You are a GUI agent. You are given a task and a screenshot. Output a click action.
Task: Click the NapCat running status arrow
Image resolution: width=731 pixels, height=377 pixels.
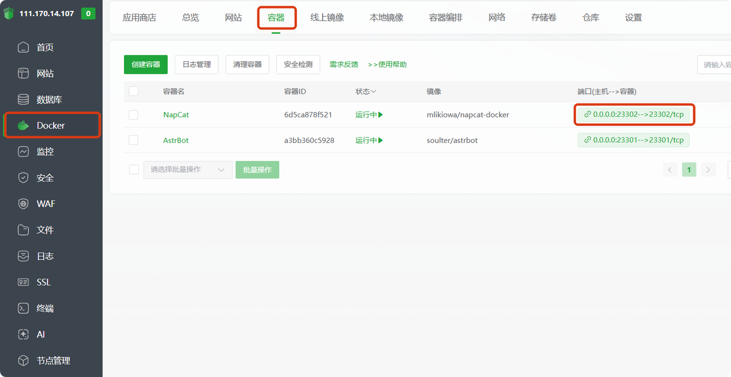(x=380, y=115)
